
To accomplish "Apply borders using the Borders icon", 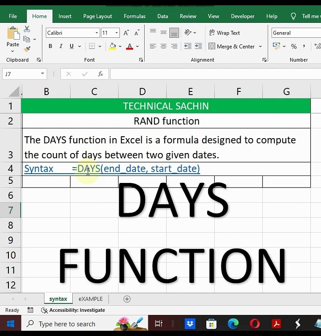I will point(92,46).
